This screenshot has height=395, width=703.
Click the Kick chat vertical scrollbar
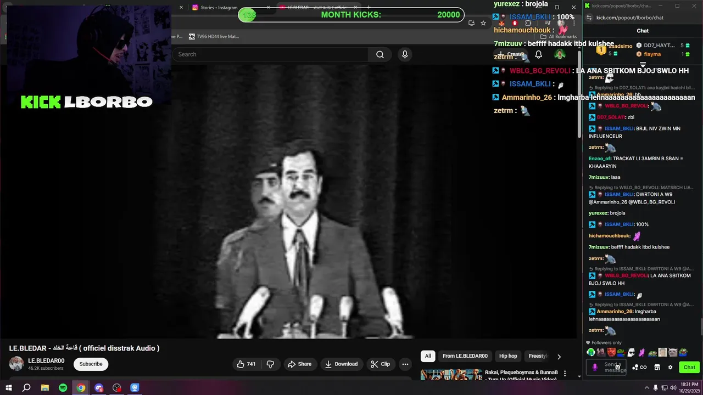tap(701, 328)
